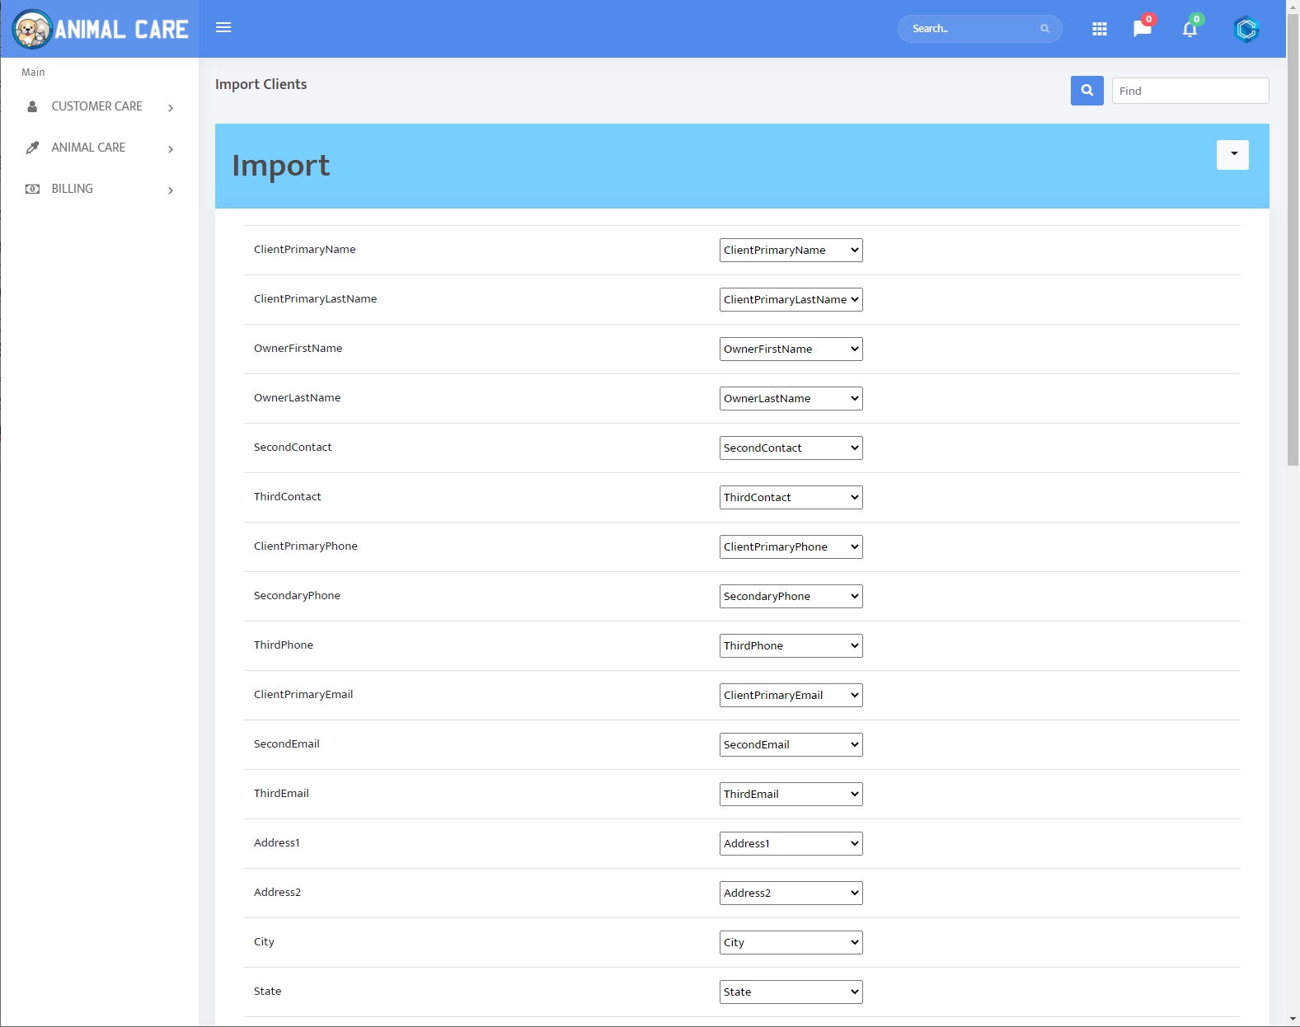This screenshot has height=1027, width=1300.
Task: Open SecondContact mapping dropdown
Action: 791,448
